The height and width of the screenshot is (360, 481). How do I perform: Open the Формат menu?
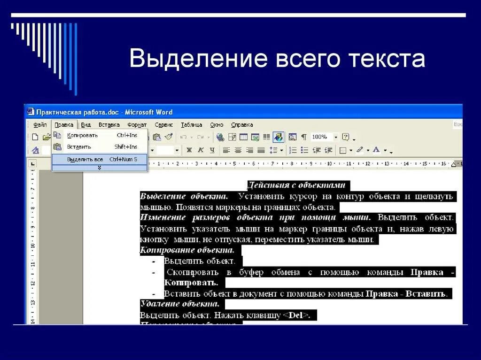point(137,125)
